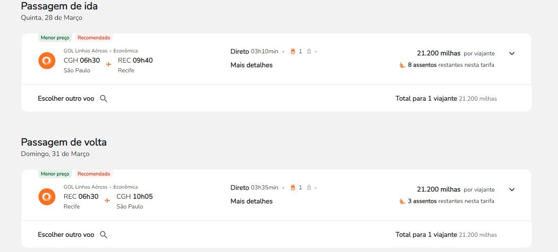Click the seat icon beside 8 assentos

coord(402,65)
